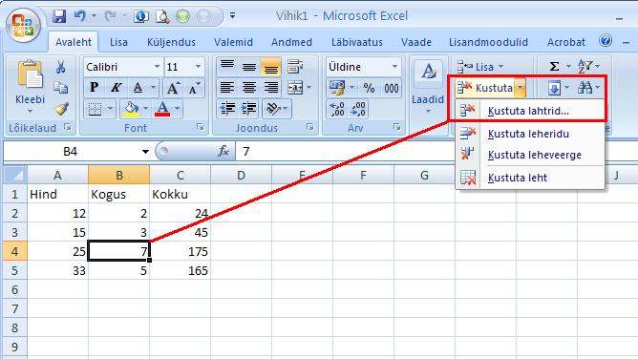Screen dimensions: 638x359
Task: Apply the yellow fill color bucket
Action: click(x=131, y=109)
